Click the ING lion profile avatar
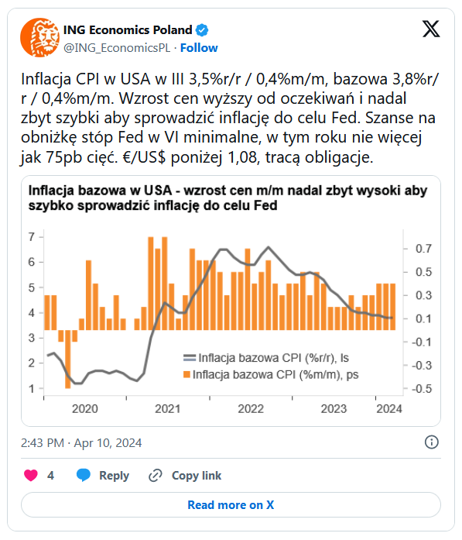The width and height of the screenshot is (462, 540). 39,37
